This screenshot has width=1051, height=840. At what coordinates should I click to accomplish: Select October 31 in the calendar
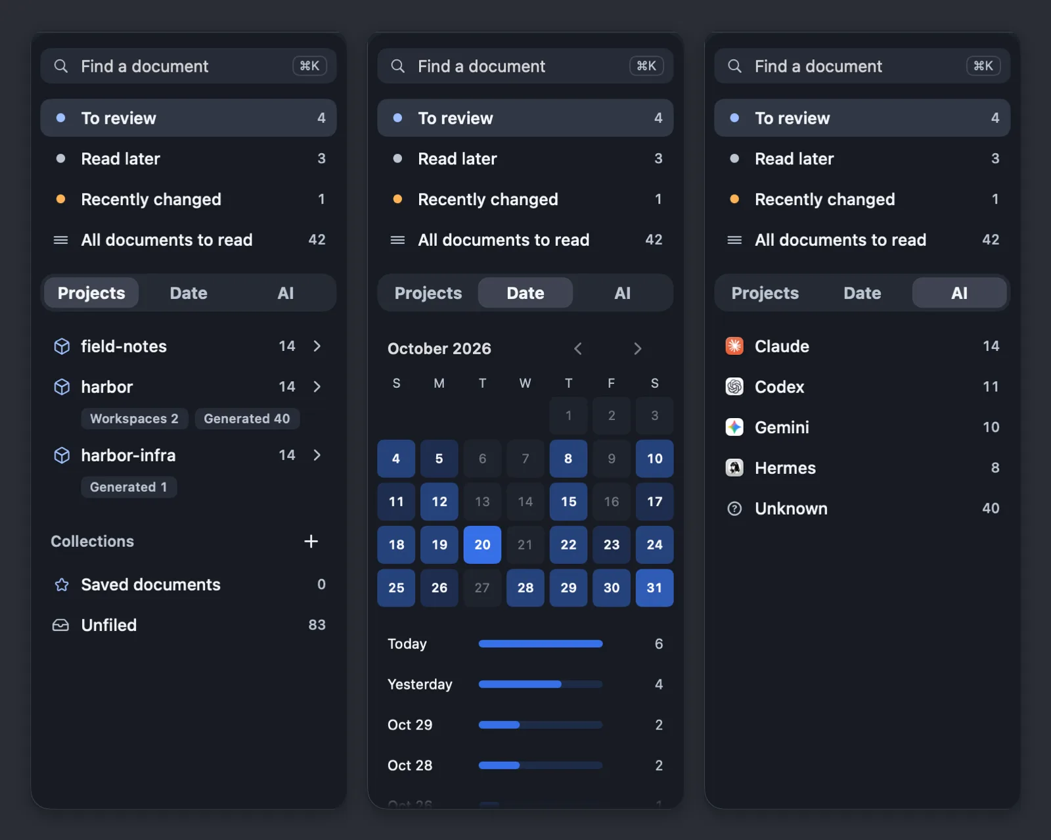pyautogui.click(x=654, y=588)
